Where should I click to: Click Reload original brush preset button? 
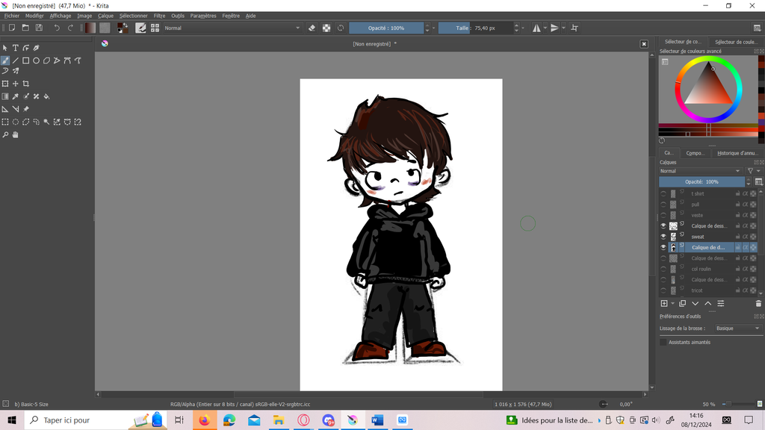point(341,28)
